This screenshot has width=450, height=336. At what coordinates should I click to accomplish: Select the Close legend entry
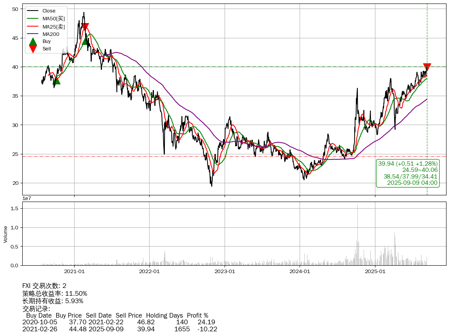coord(49,11)
